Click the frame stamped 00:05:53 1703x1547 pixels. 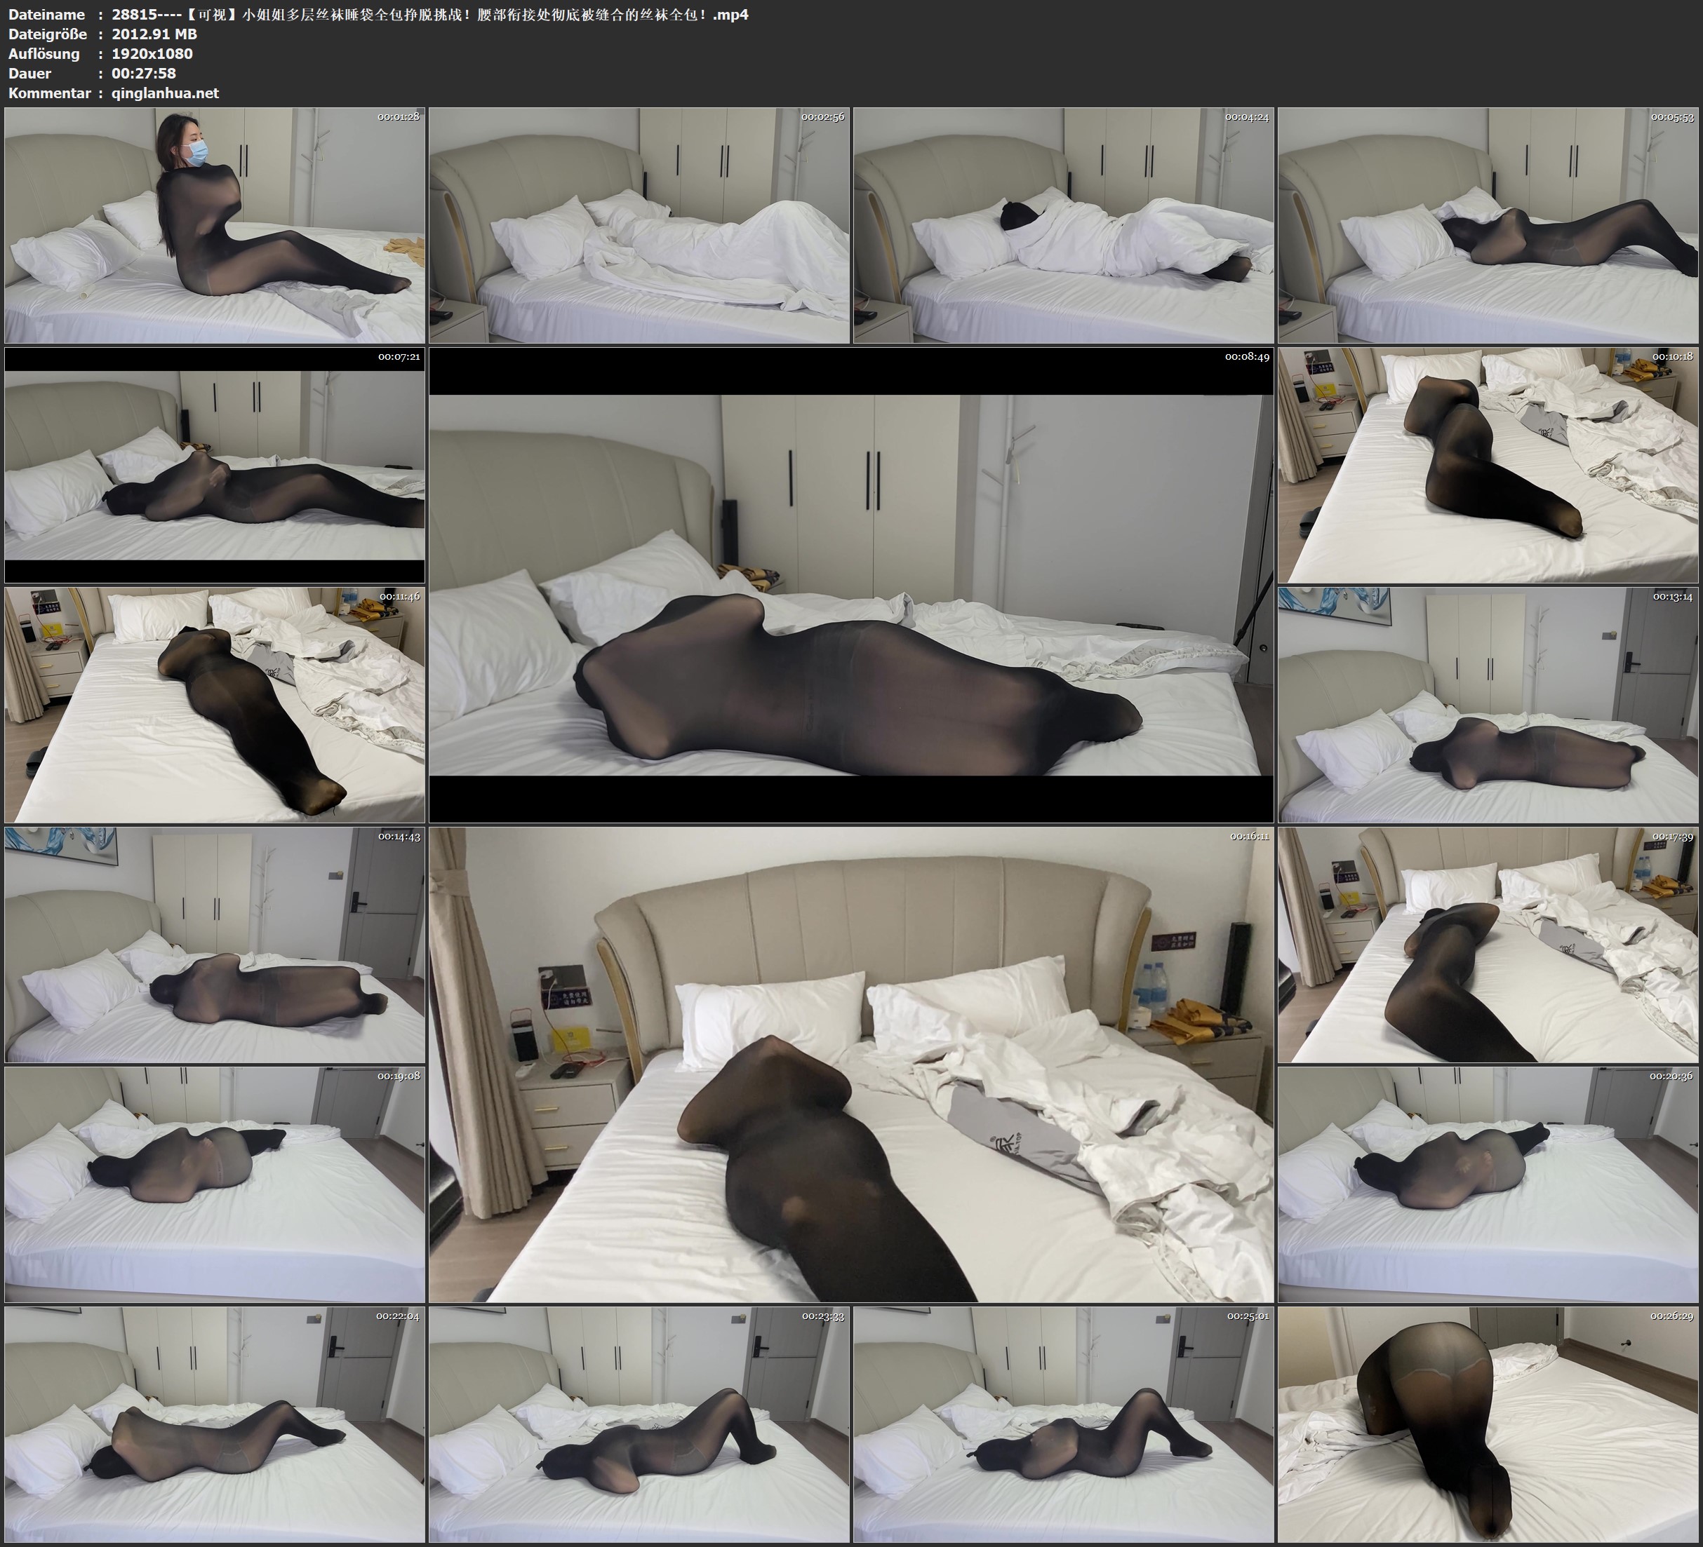coord(1488,226)
